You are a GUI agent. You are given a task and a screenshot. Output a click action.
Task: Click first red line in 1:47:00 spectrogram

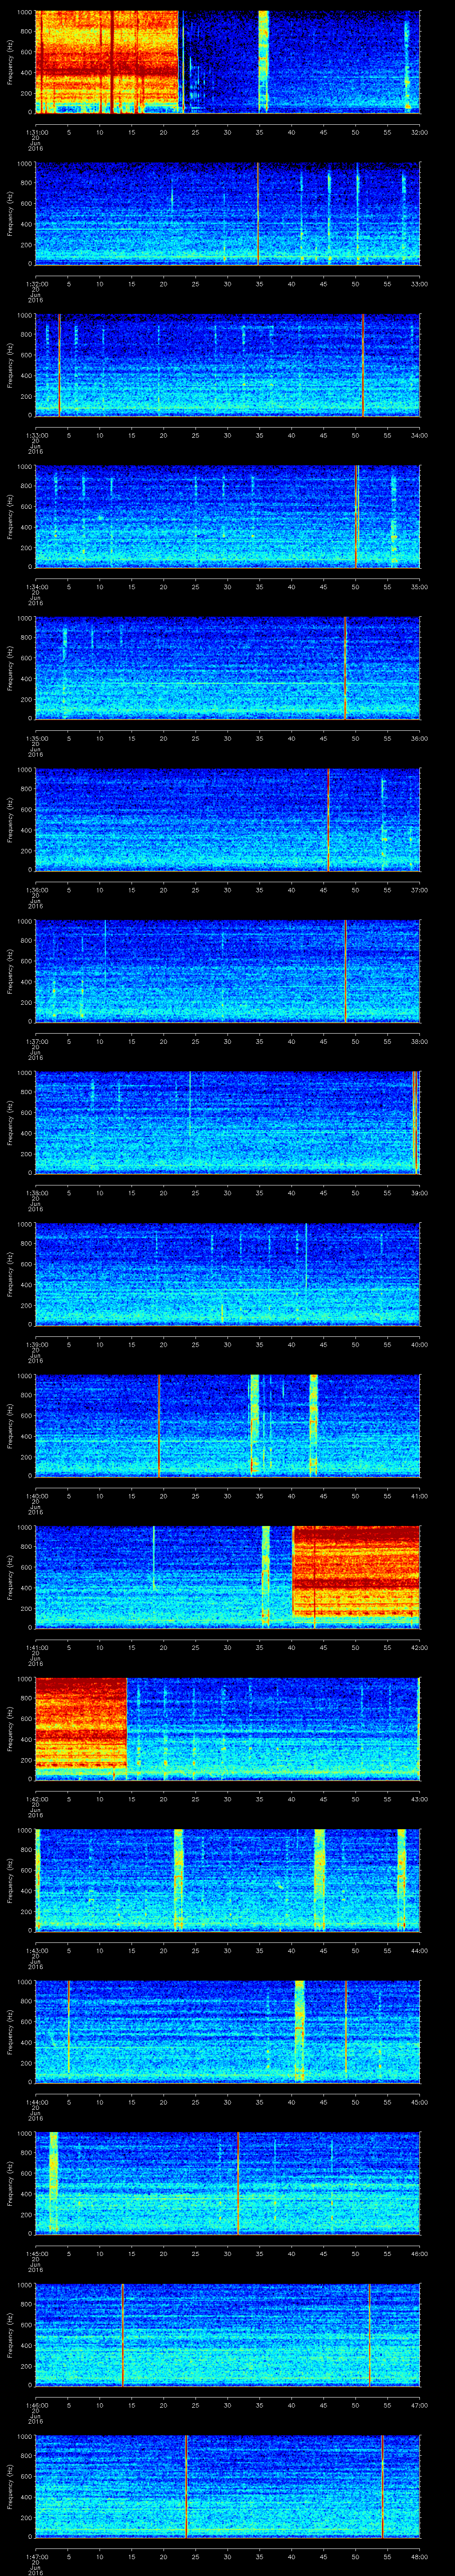click(186, 2485)
